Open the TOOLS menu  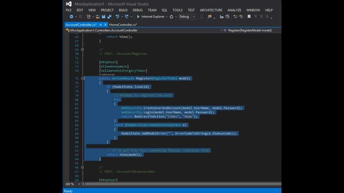pos(177,10)
